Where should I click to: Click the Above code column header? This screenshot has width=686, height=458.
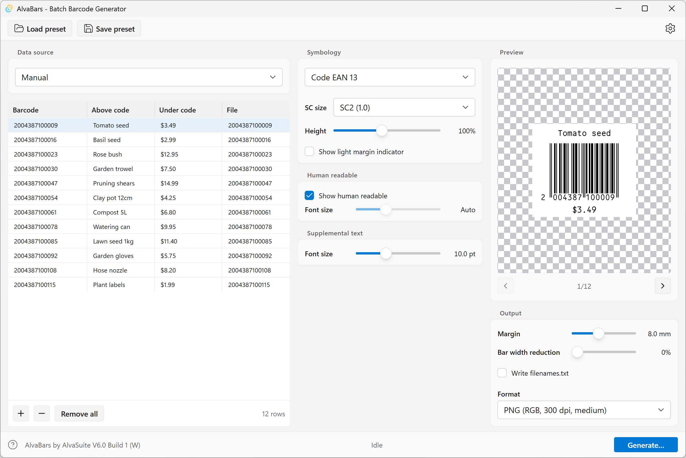(x=121, y=110)
